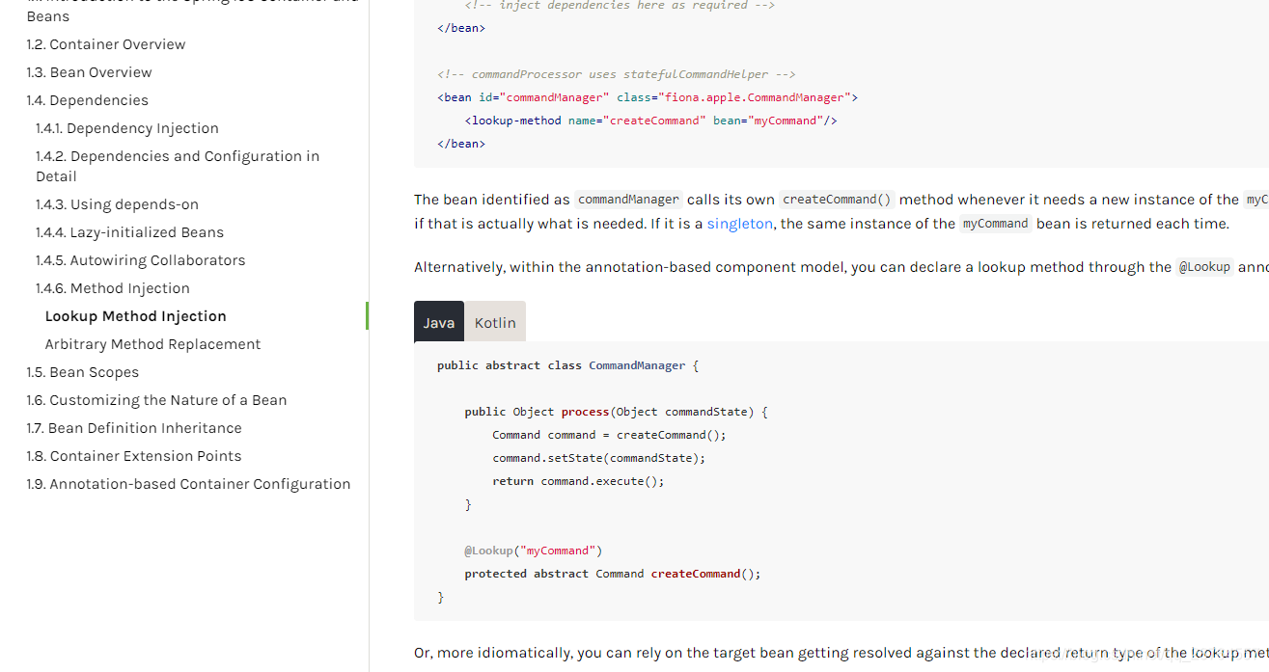Navigate to Container Overview section

[x=106, y=44]
